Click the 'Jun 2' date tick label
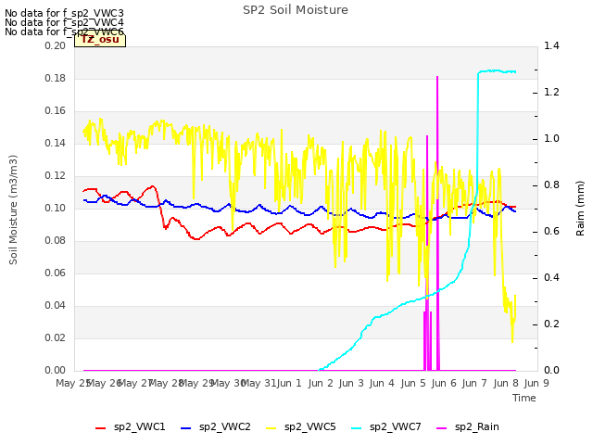The height and width of the screenshot is (445, 593). coord(321,384)
